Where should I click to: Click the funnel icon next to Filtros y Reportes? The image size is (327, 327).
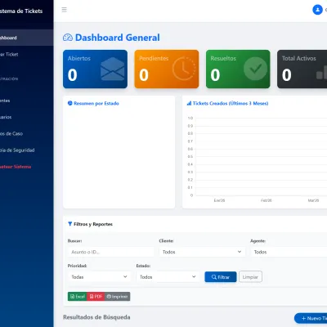click(x=69, y=224)
